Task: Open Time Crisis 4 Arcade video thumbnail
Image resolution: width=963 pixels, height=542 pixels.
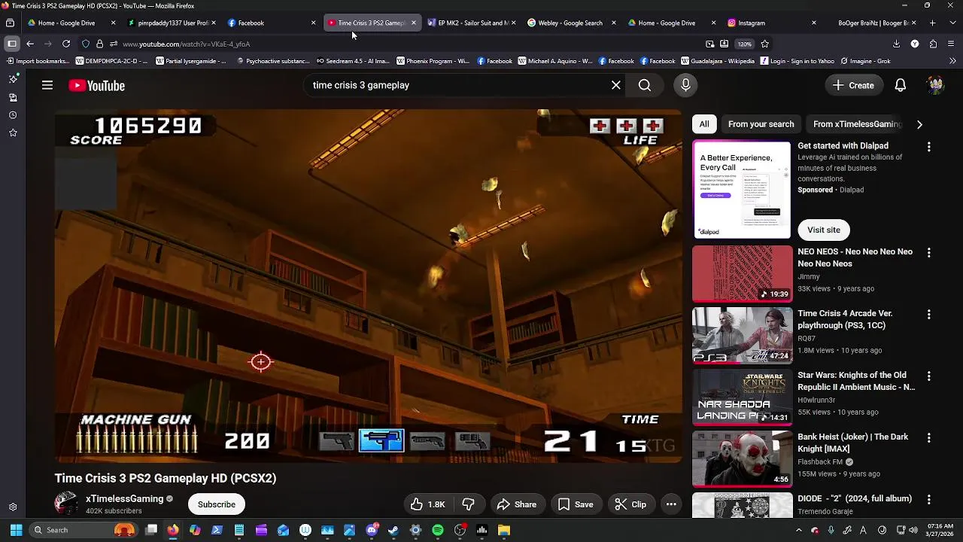Action: click(743, 335)
